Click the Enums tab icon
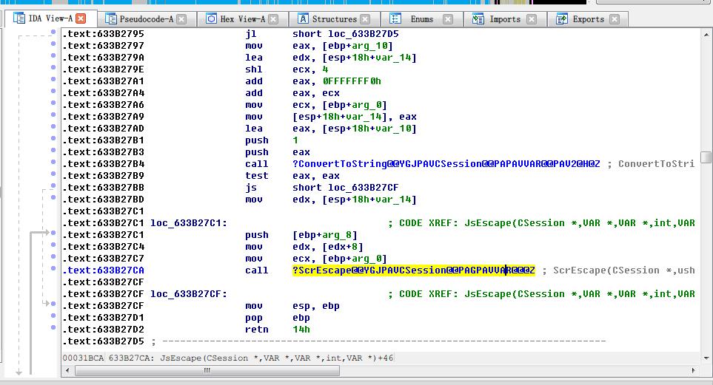The height and width of the screenshot is (385, 713). coord(395,18)
